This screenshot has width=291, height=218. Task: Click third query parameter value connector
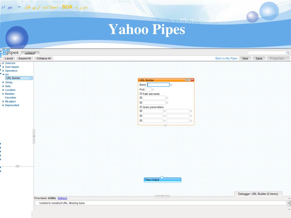point(191,121)
